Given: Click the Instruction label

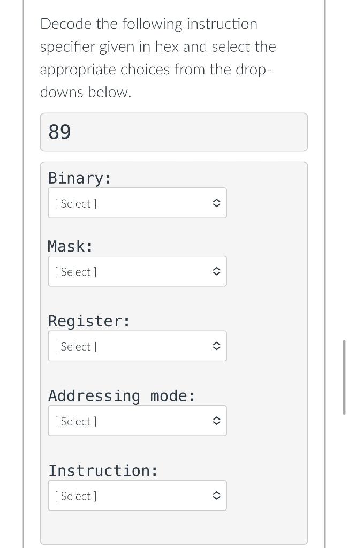Looking at the screenshot, I should point(103,470).
